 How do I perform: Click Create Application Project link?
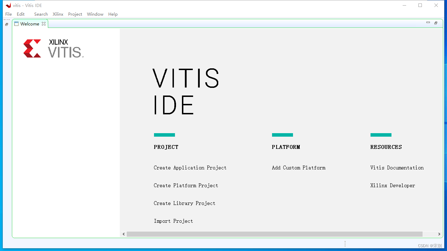pyautogui.click(x=190, y=168)
